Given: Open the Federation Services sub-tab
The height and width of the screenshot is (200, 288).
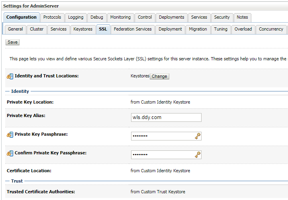Looking at the screenshot, I should click(x=133, y=29).
